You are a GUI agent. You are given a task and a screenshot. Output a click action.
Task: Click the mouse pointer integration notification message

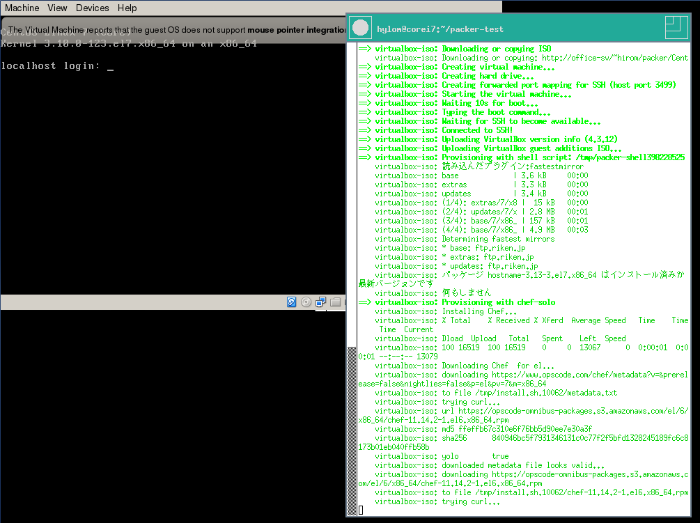click(177, 30)
